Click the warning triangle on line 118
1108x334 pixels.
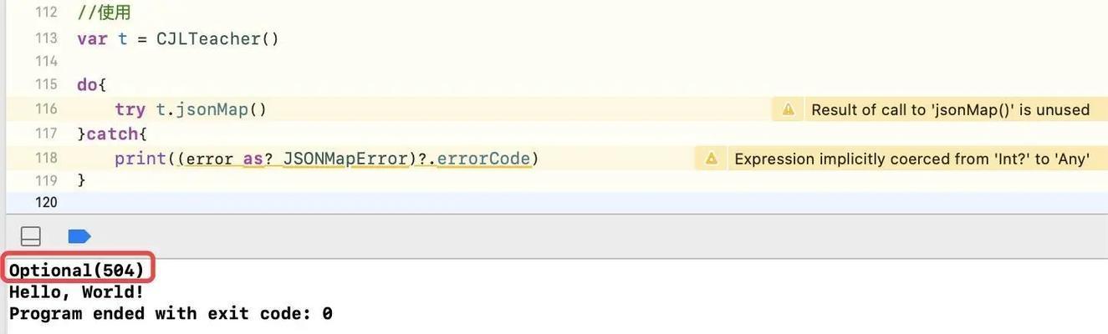[711, 159]
